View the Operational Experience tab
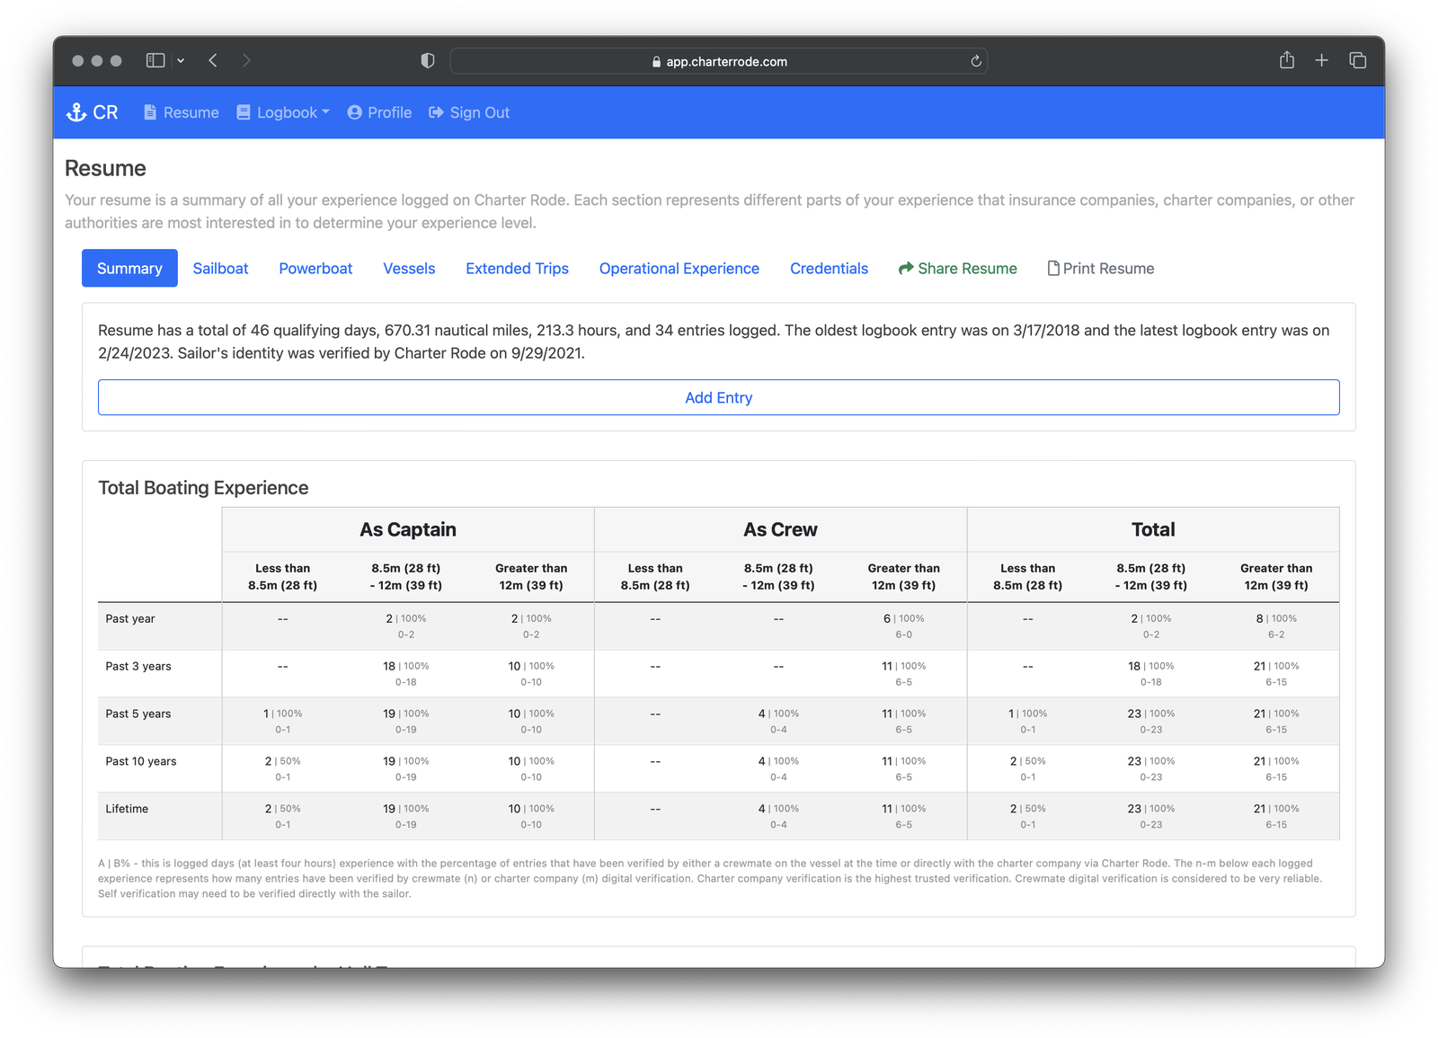 click(x=679, y=268)
